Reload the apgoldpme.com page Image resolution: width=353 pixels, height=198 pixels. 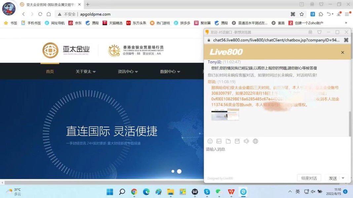click(40, 14)
